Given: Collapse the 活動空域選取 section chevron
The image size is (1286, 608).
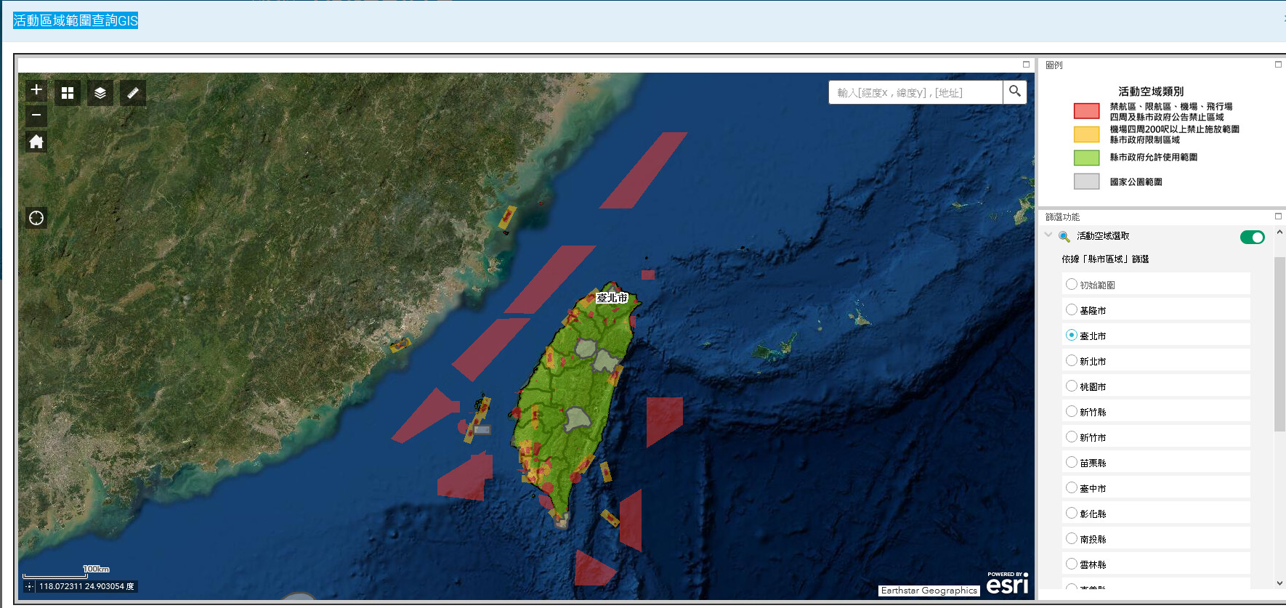Looking at the screenshot, I should click(1048, 235).
